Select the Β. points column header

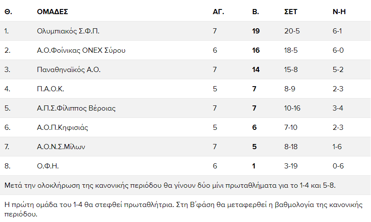coord(255,12)
